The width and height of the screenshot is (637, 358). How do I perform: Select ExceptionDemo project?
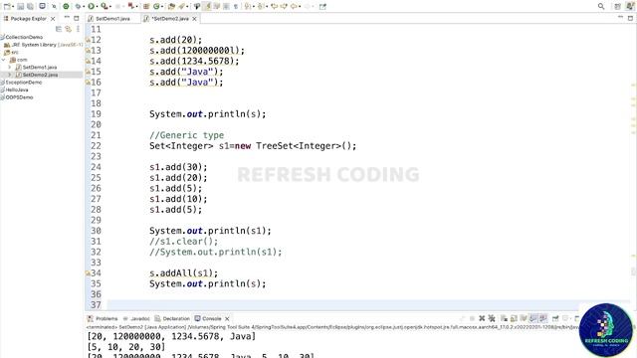click(x=24, y=83)
